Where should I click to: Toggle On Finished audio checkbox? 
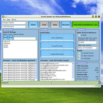[79, 58]
